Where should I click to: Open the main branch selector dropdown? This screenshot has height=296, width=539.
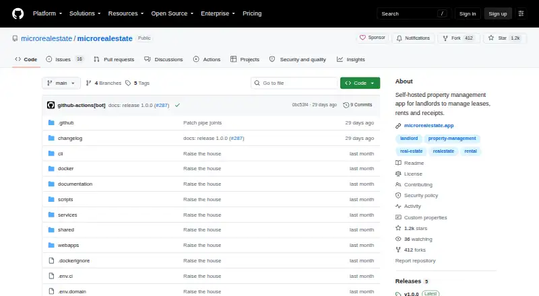tap(61, 83)
